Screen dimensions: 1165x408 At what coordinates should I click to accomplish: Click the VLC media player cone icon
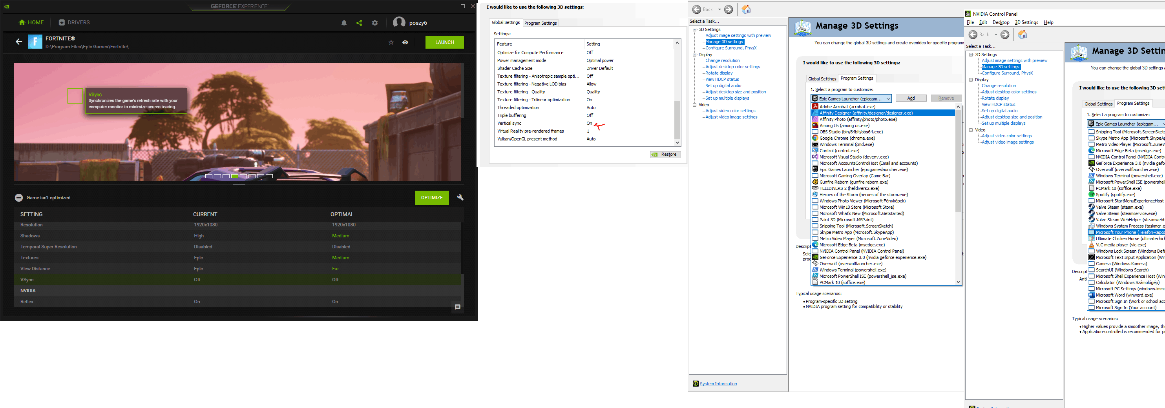point(1091,244)
